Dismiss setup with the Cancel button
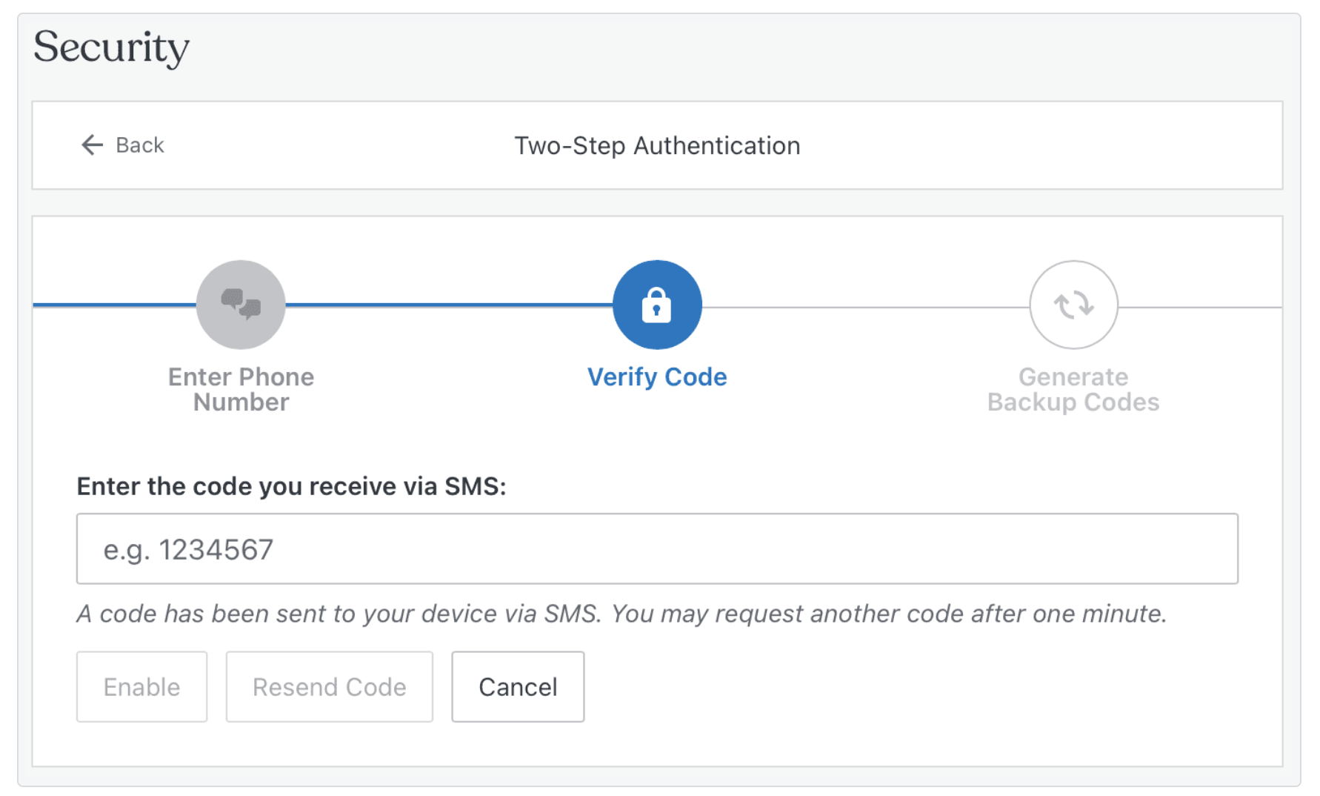1320x796 pixels. pos(517,686)
